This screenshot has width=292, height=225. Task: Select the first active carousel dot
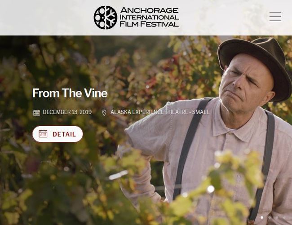coord(262,217)
